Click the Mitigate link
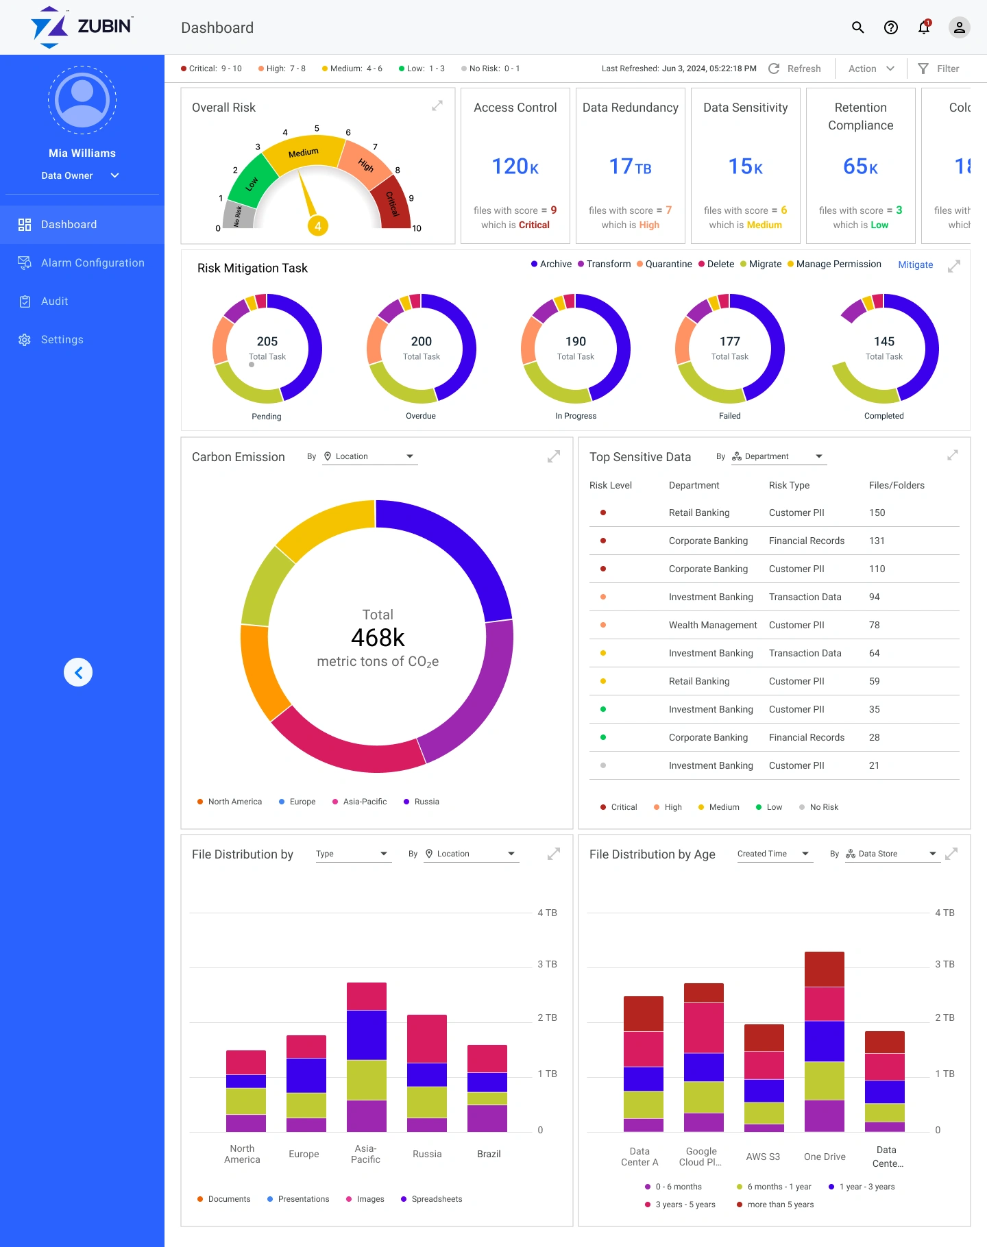This screenshot has width=987, height=1247. [915, 264]
